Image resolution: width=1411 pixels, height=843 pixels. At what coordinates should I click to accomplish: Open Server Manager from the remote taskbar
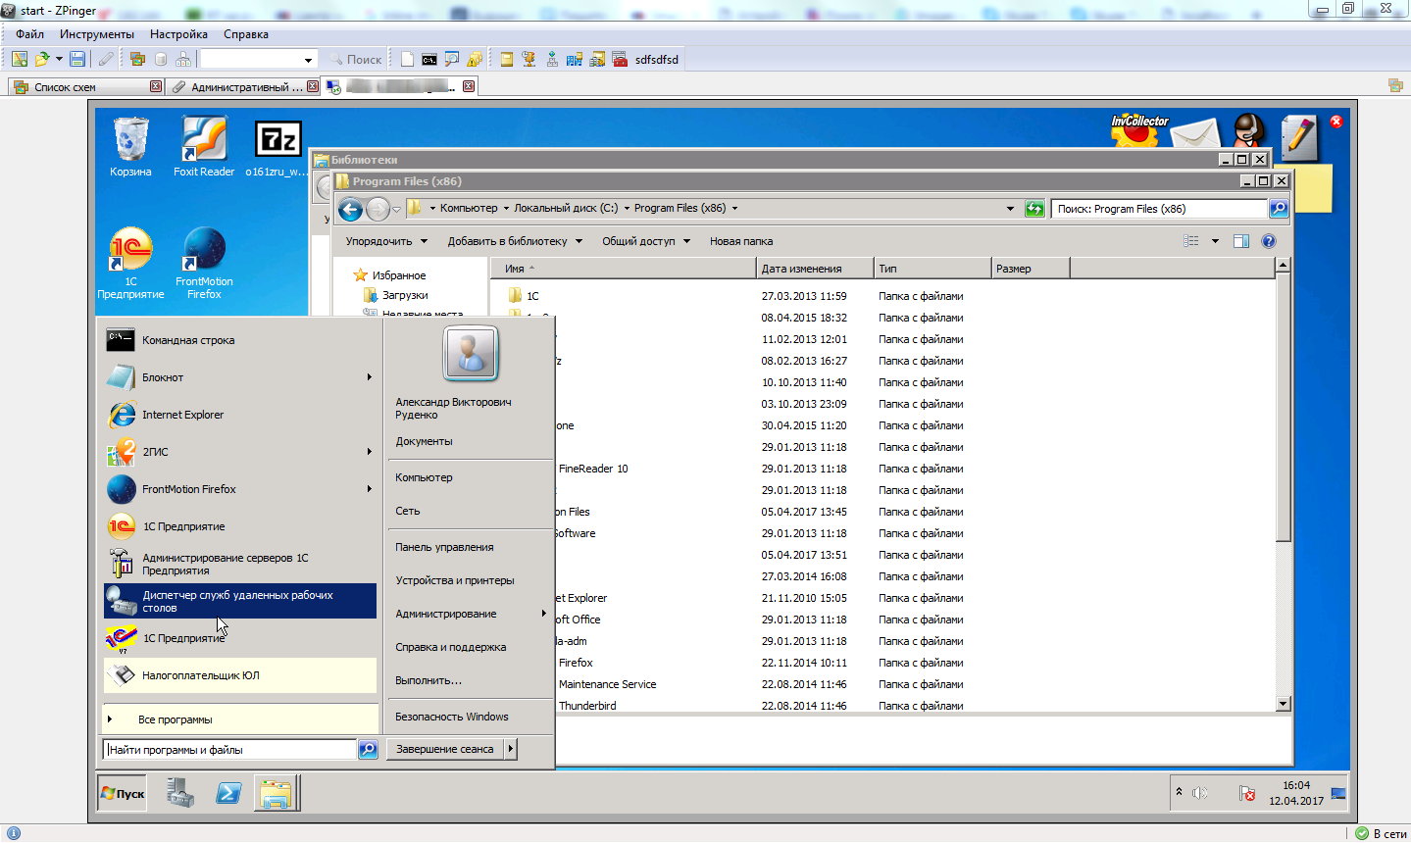pyautogui.click(x=179, y=793)
